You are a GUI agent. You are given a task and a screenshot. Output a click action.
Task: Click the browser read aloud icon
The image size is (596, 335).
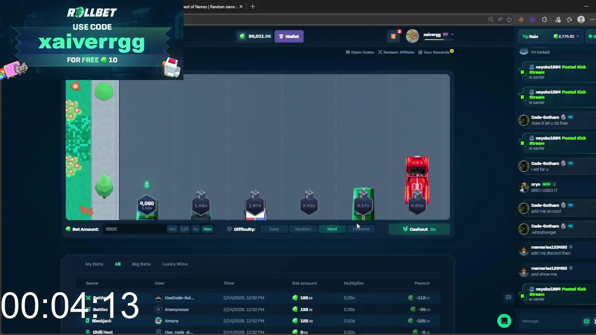[x=500, y=20]
